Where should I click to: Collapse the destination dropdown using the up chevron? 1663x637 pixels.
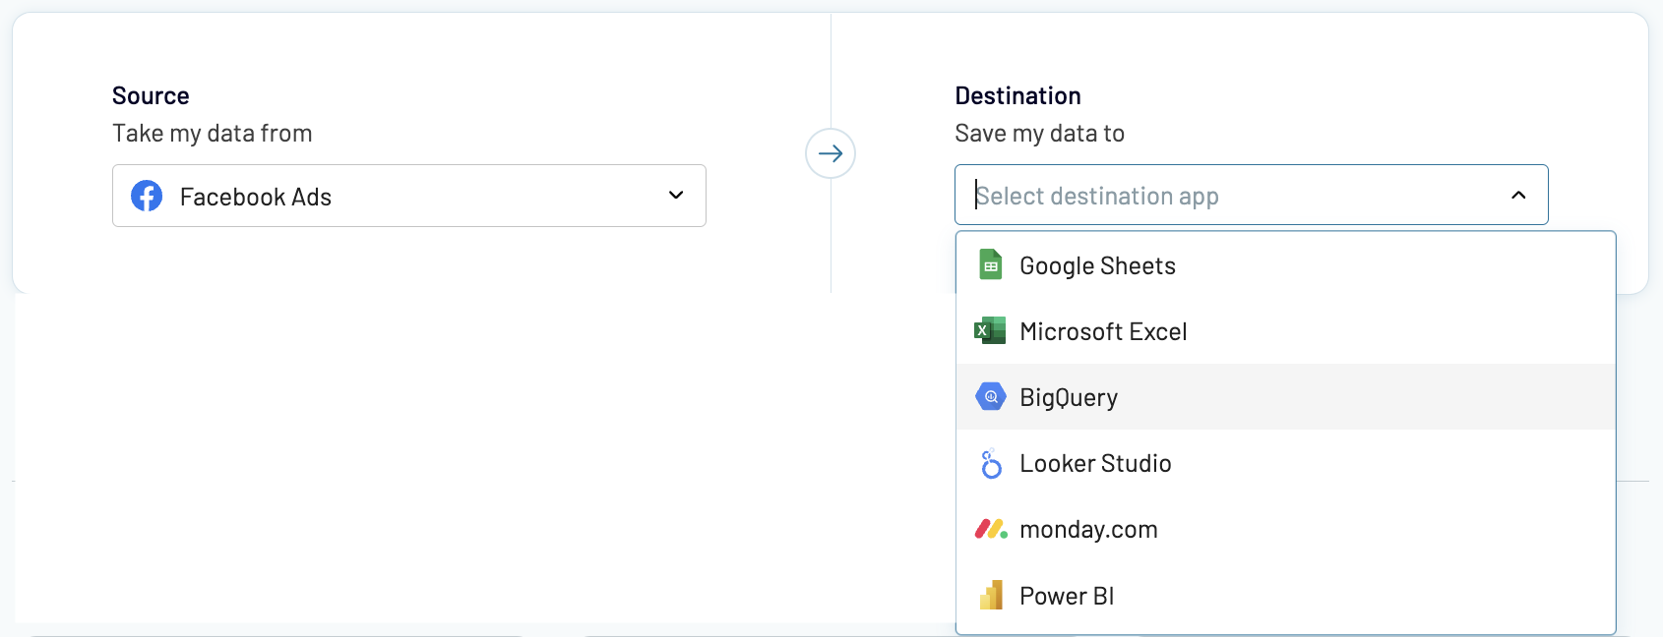1518,195
